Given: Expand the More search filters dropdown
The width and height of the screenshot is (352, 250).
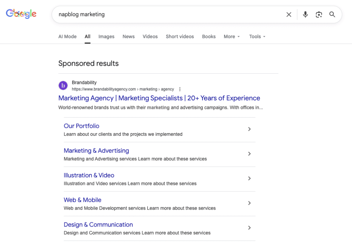Looking at the screenshot, I should coord(232,36).
